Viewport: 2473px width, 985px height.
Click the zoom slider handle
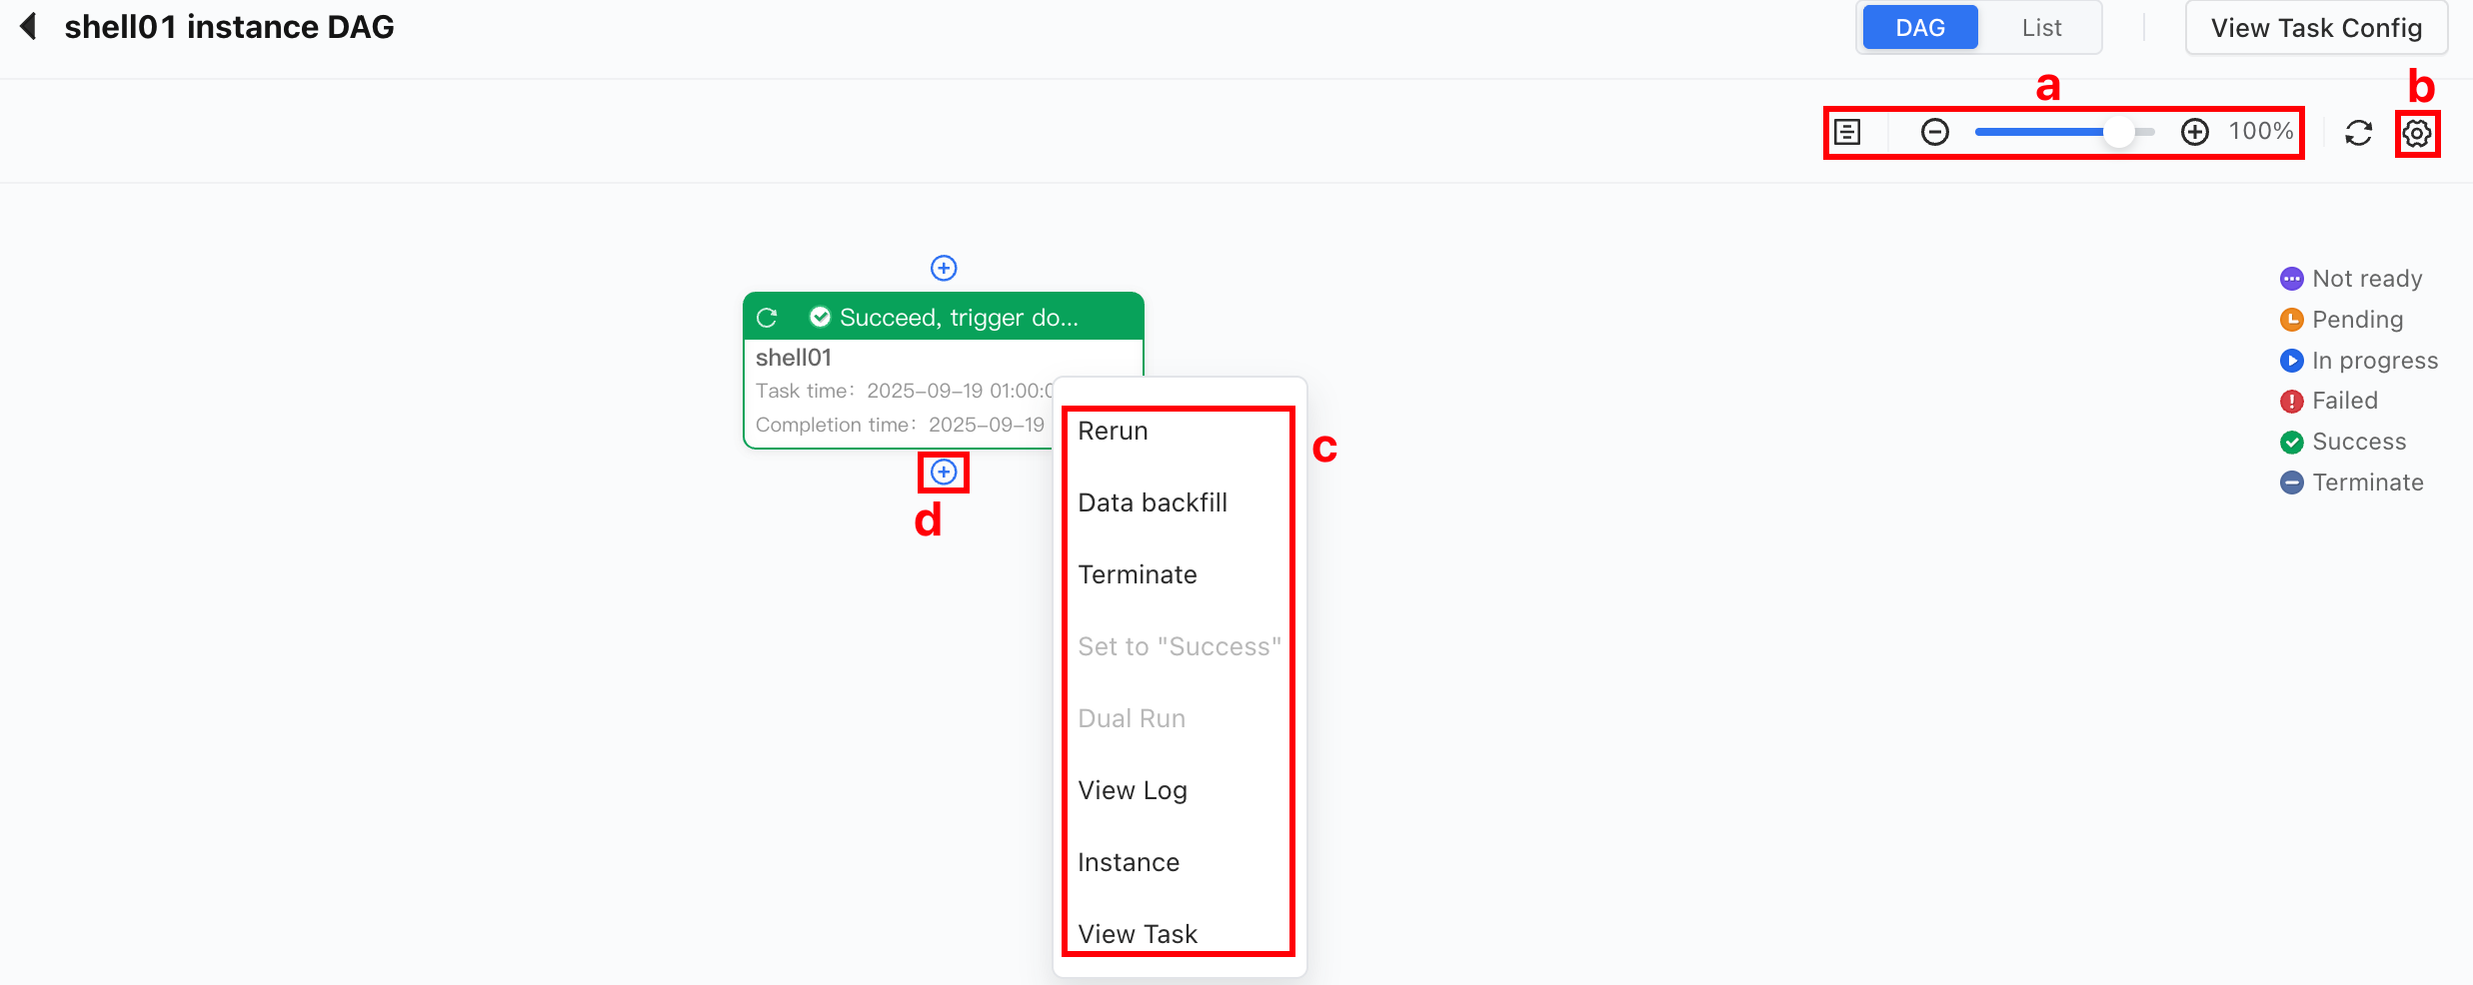point(2118,132)
